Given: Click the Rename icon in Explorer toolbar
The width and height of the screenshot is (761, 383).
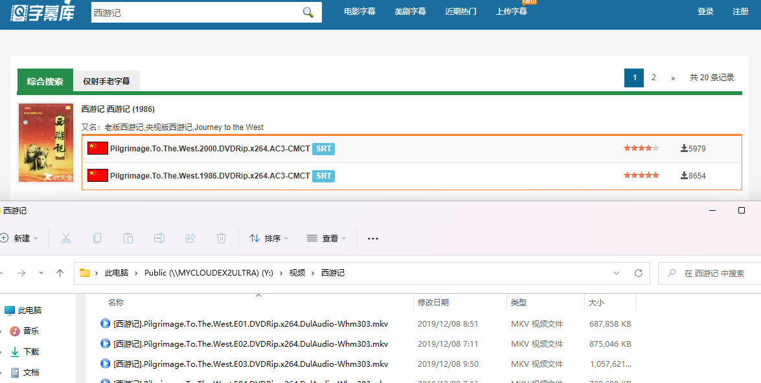Looking at the screenshot, I should (159, 238).
